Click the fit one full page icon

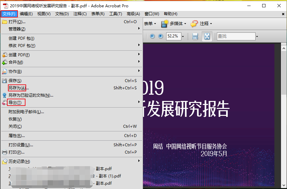tap(207, 36)
